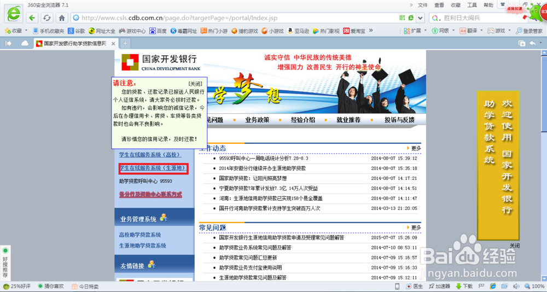Click 25%好评 rating in status bar
The height and width of the screenshot is (292, 547).
coord(17,287)
